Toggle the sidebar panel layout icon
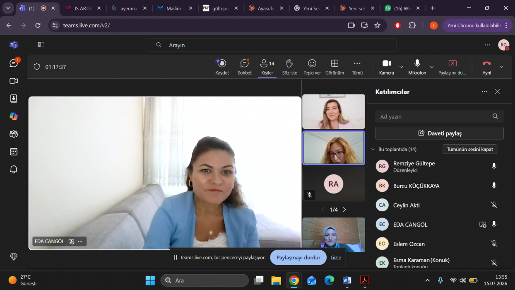 click(41, 45)
